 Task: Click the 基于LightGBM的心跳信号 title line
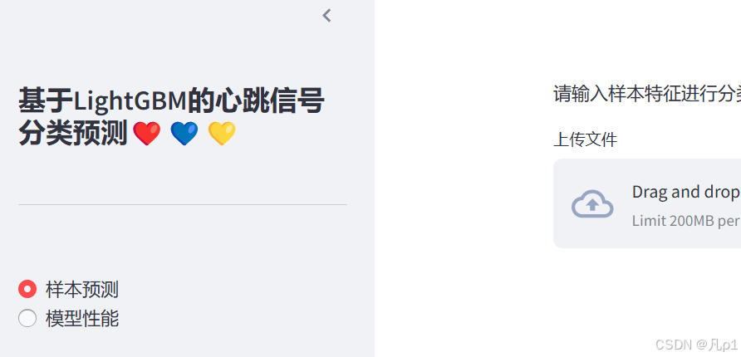pyautogui.click(x=171, y=100)
